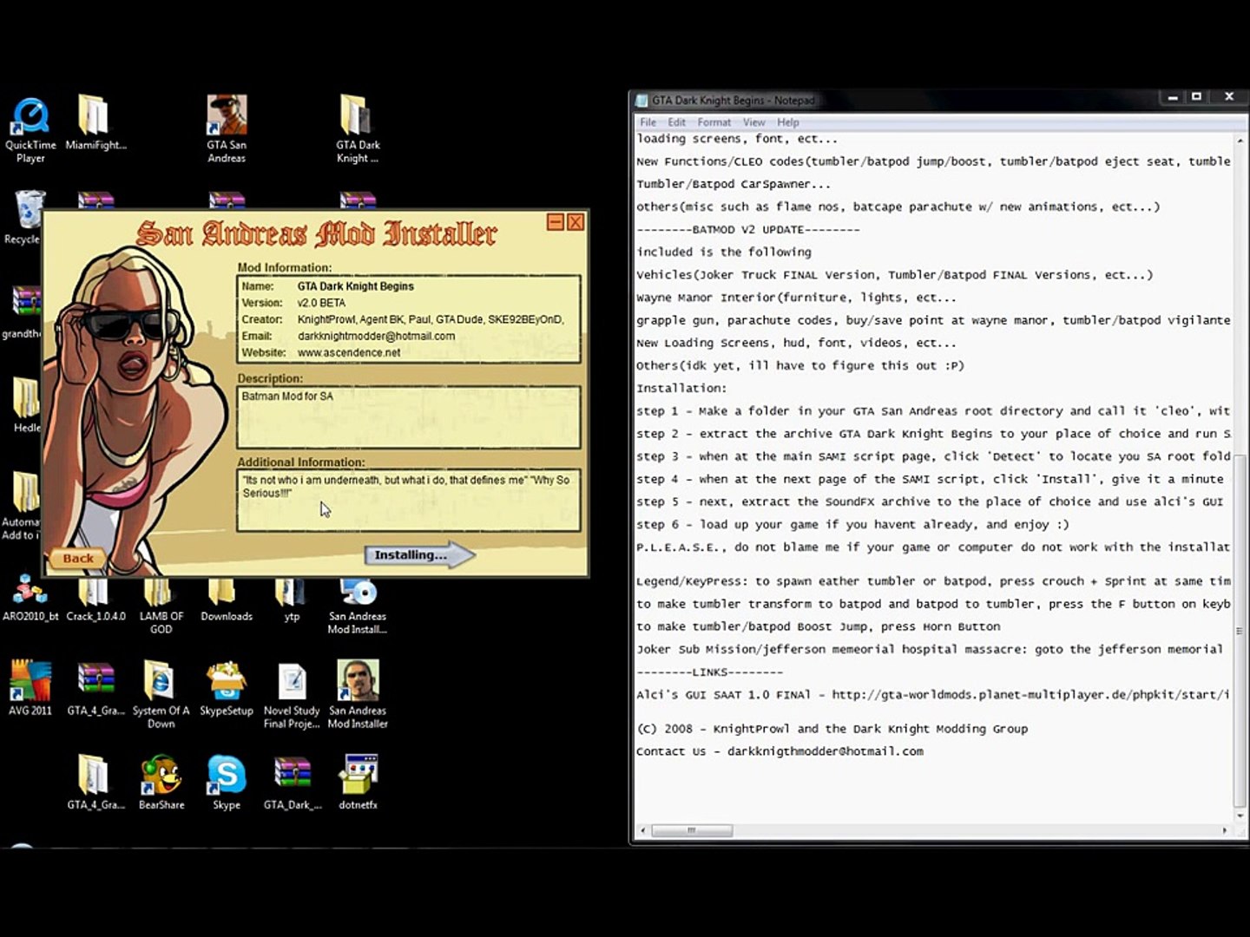This screenshot has width=1250, height=937.
Task: Click the BATMOD V2 UPDATE heading line
Action: click(x=748, y=230)
